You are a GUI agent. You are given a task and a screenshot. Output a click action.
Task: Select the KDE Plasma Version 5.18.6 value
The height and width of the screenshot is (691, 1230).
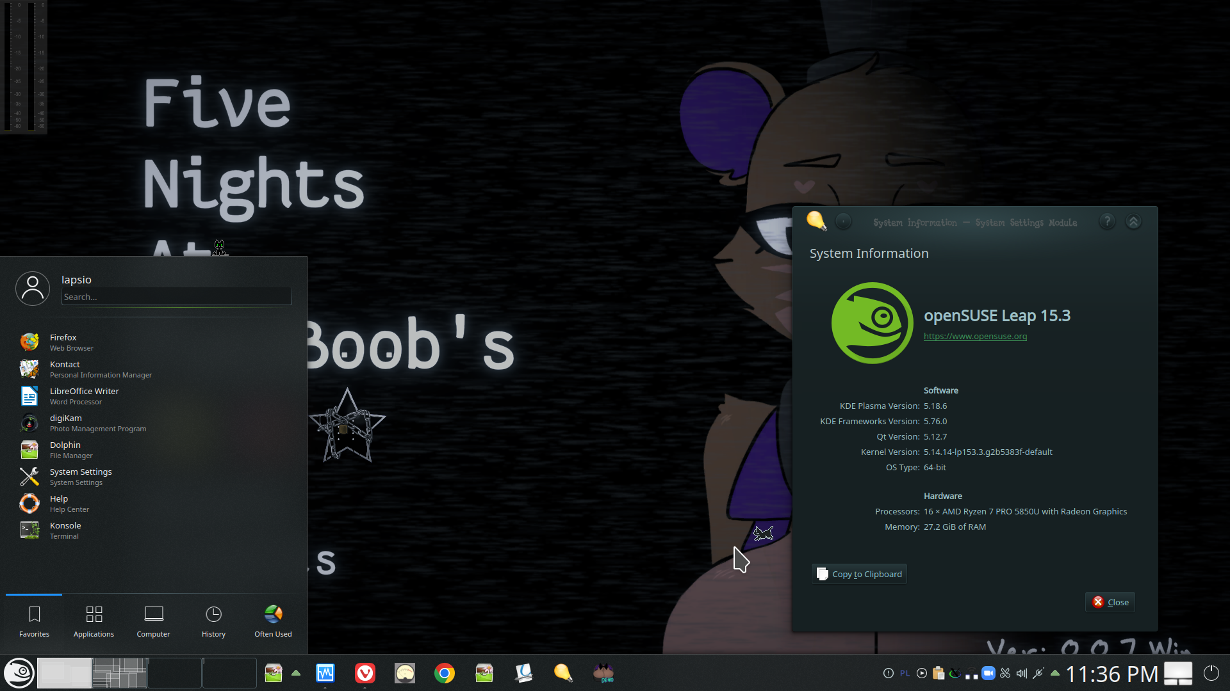[x=935, y=406]
